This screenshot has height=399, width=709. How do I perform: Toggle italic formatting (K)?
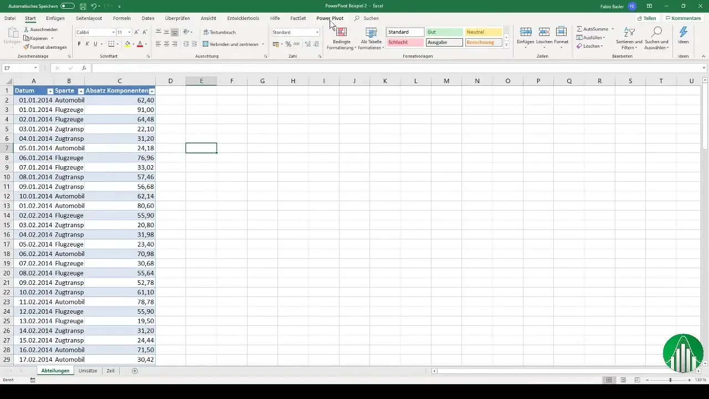coord(87,44)
